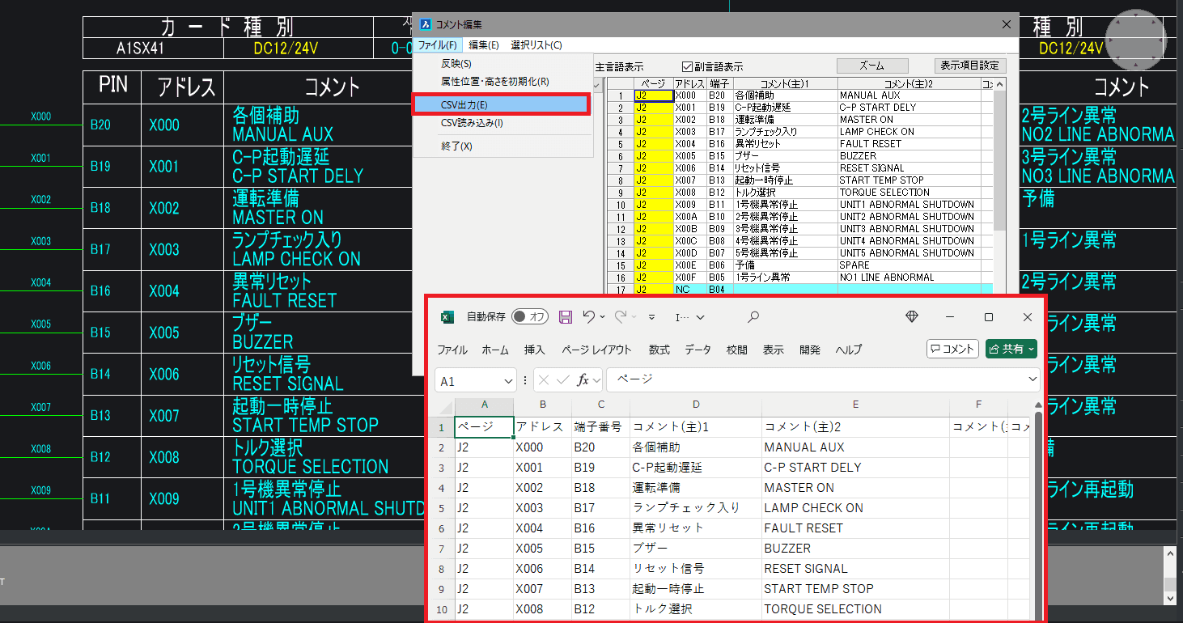This screenshot has height=623, width=1183.
Task: Select CSV出力(E) from the file menu
Action: (x=500, y=104)
